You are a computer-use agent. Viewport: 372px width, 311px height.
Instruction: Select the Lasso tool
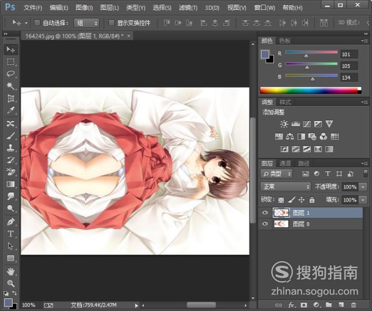10,73
